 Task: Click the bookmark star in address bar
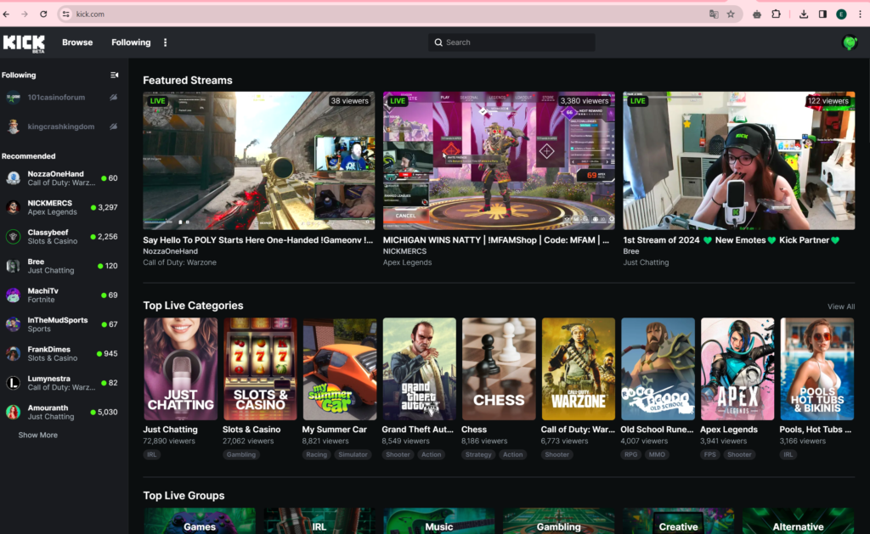point(731,14)
